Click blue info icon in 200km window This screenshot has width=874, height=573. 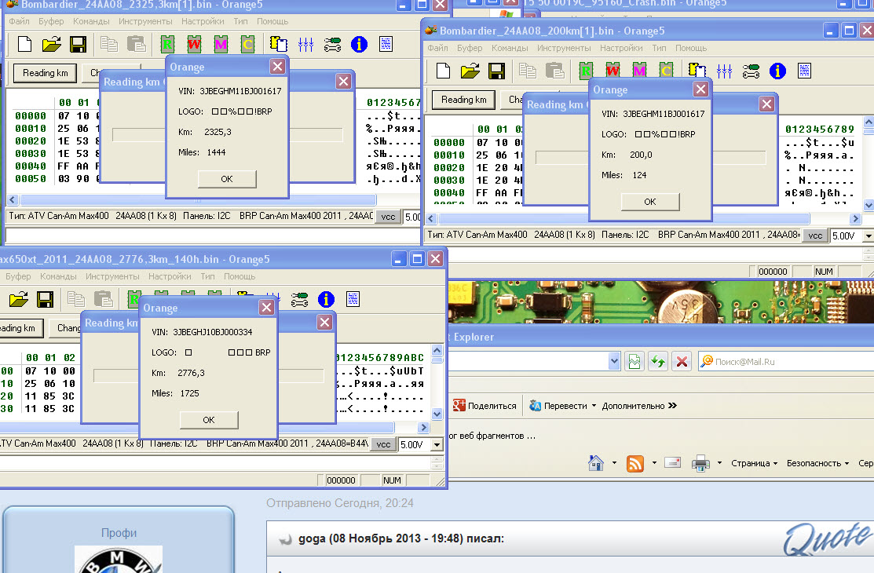777,71
